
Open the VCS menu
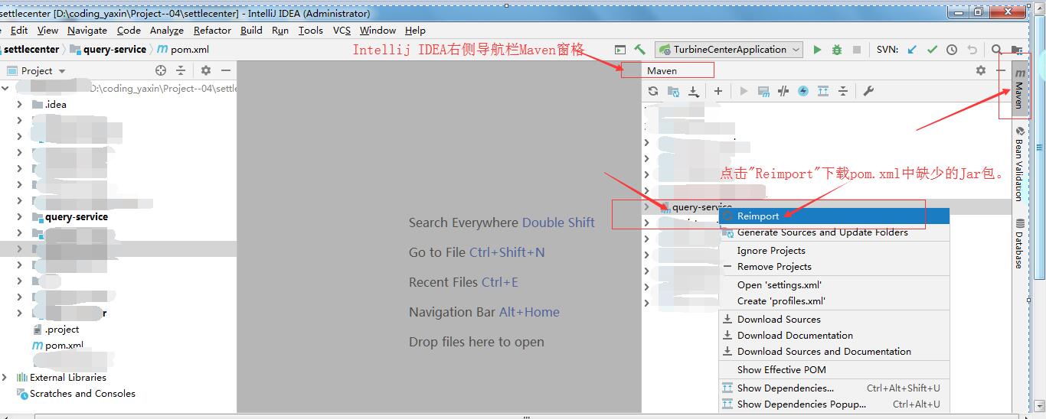coord(342,31)
